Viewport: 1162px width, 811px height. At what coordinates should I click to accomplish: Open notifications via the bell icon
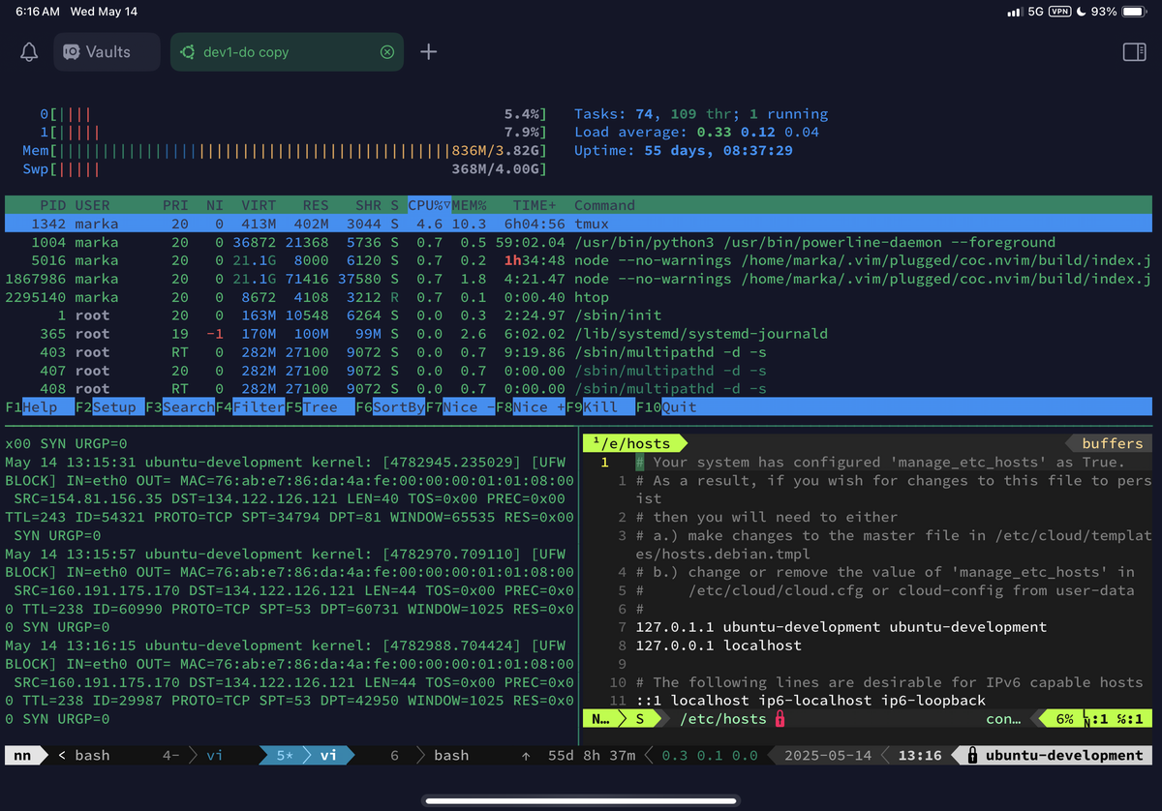29,51
